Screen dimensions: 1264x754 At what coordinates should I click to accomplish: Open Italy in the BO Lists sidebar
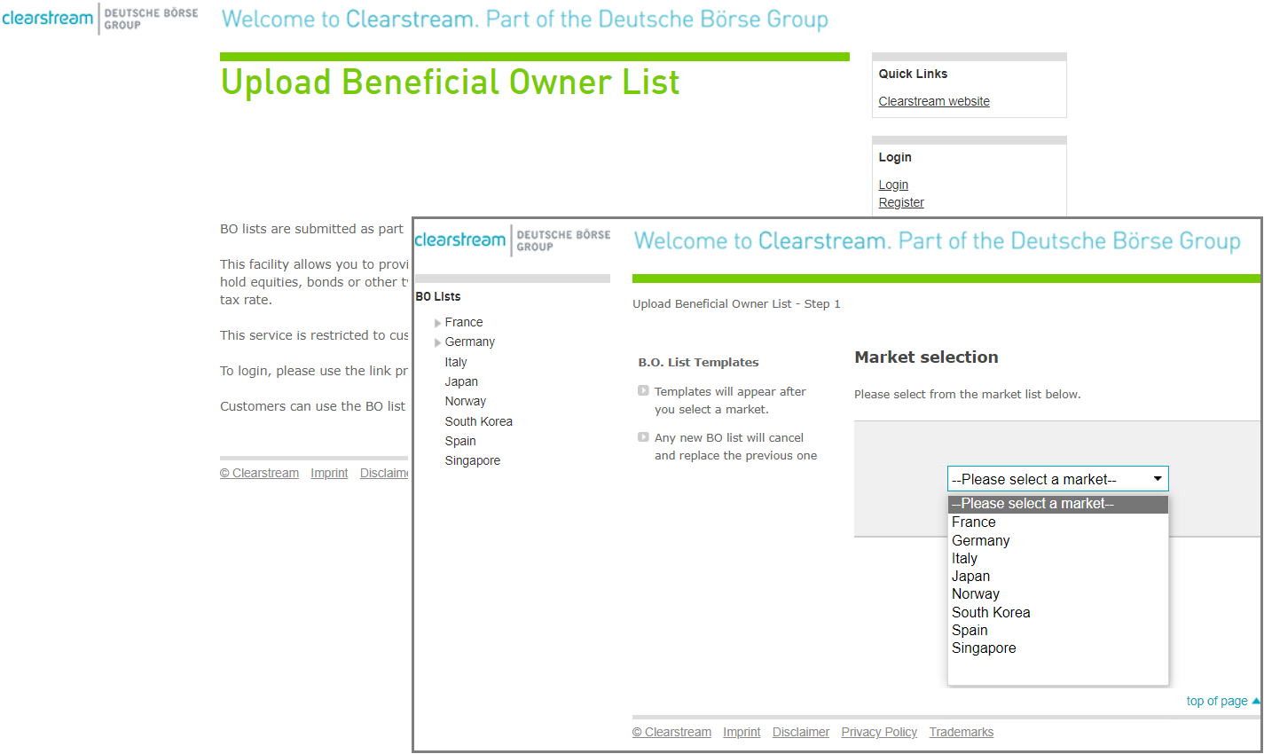point(456,362)
